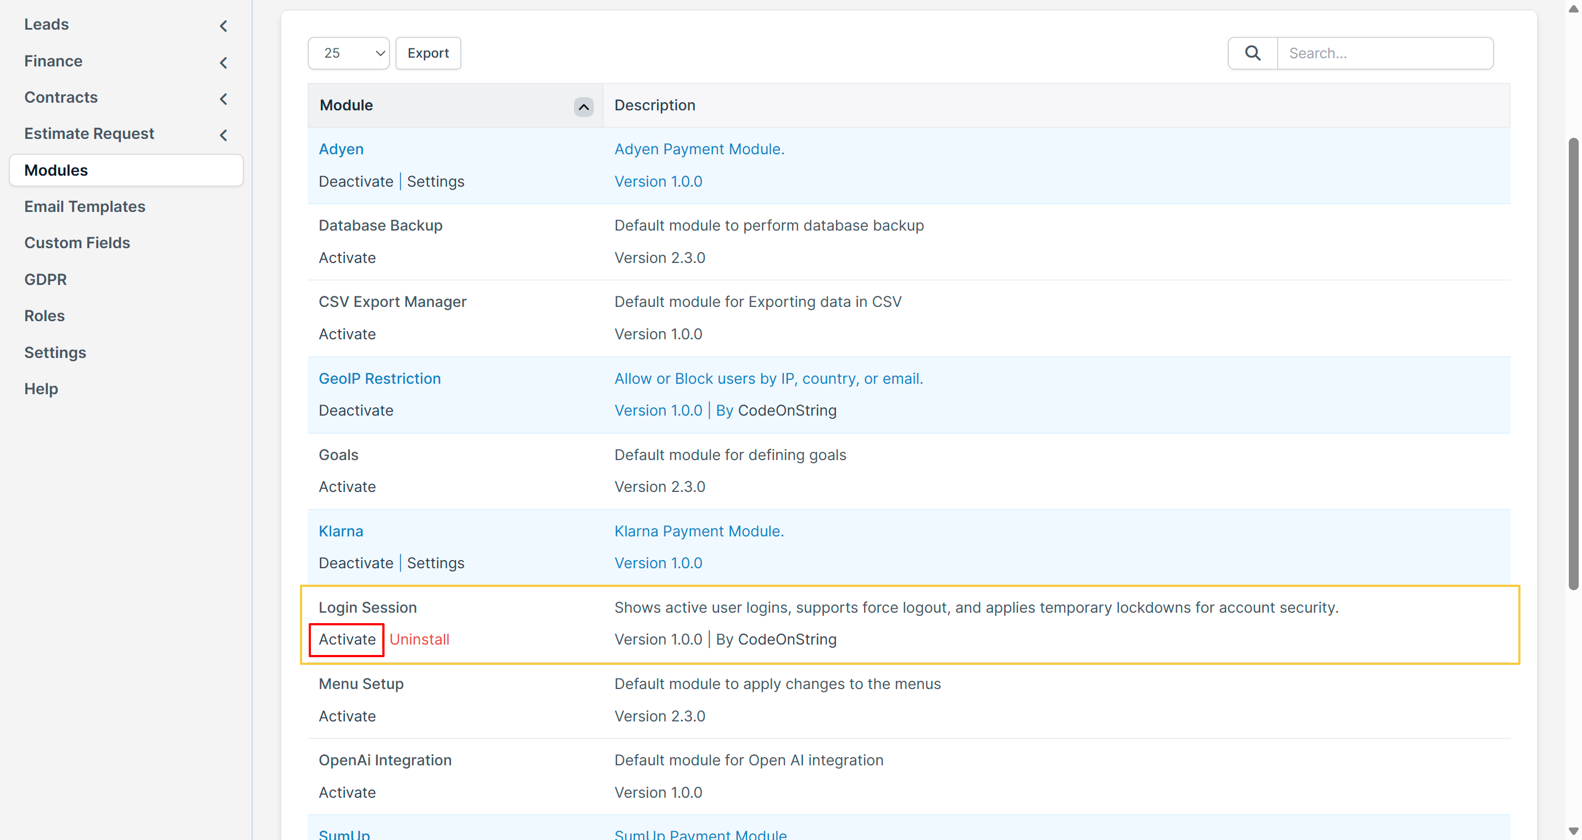Click the page vertical scrollbar
The image size is (1582, 840).
pos(1573,362)
